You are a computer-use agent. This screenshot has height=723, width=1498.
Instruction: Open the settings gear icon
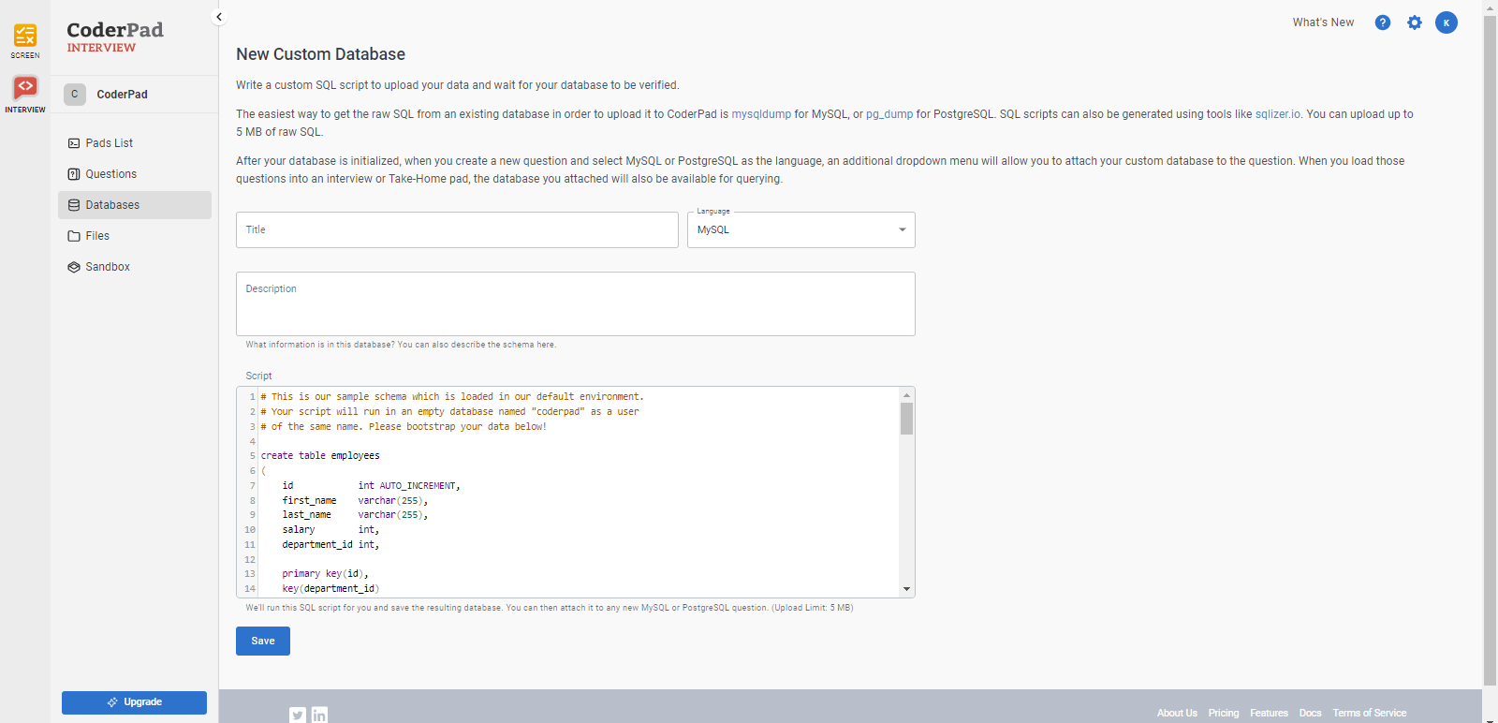(x=1414, y=22)
